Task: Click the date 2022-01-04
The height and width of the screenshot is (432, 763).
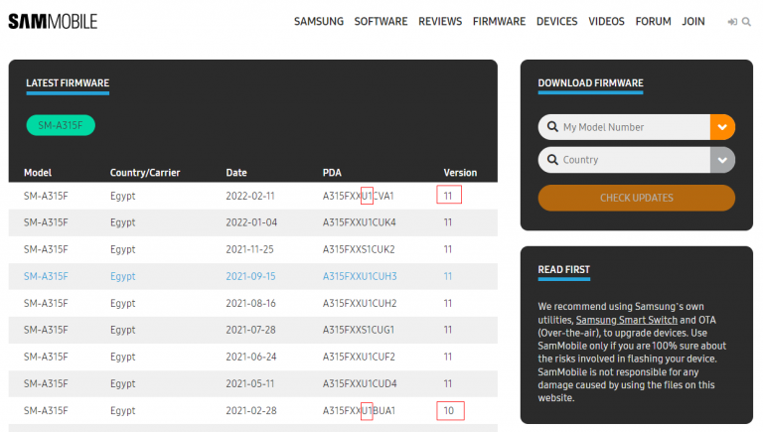Action: point(251,222)
